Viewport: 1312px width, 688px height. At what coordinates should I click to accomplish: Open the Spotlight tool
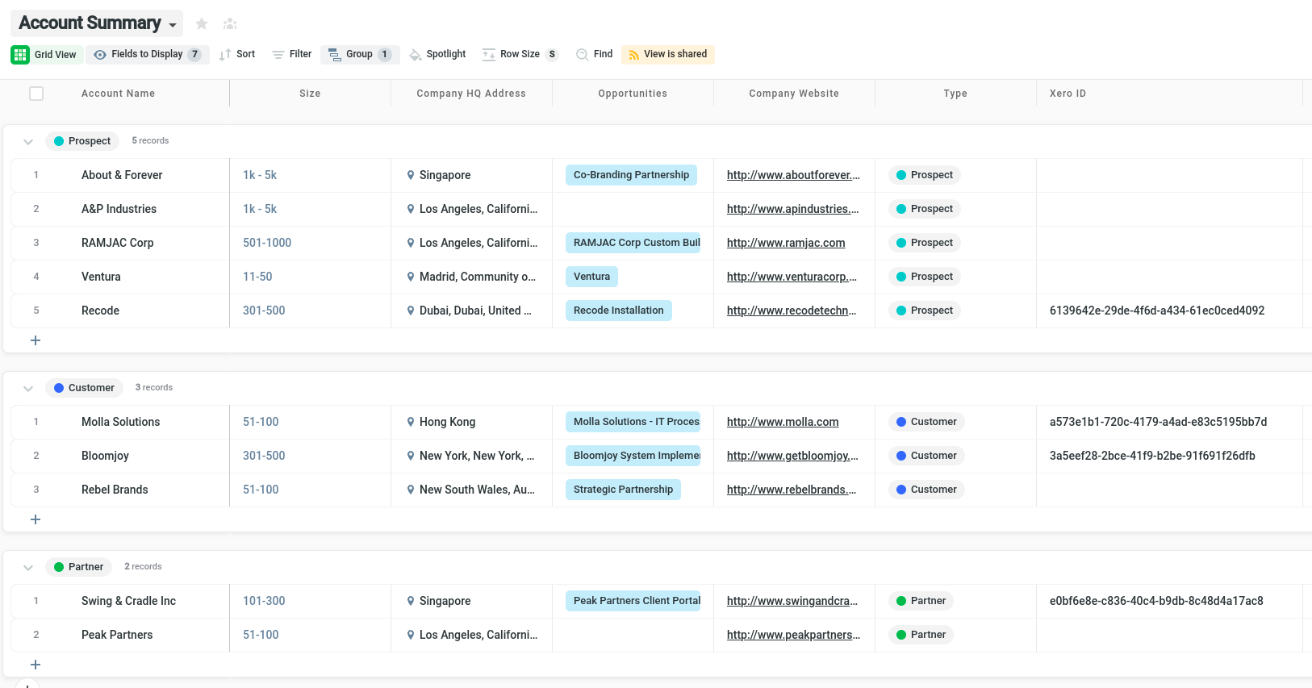point(437,54)
